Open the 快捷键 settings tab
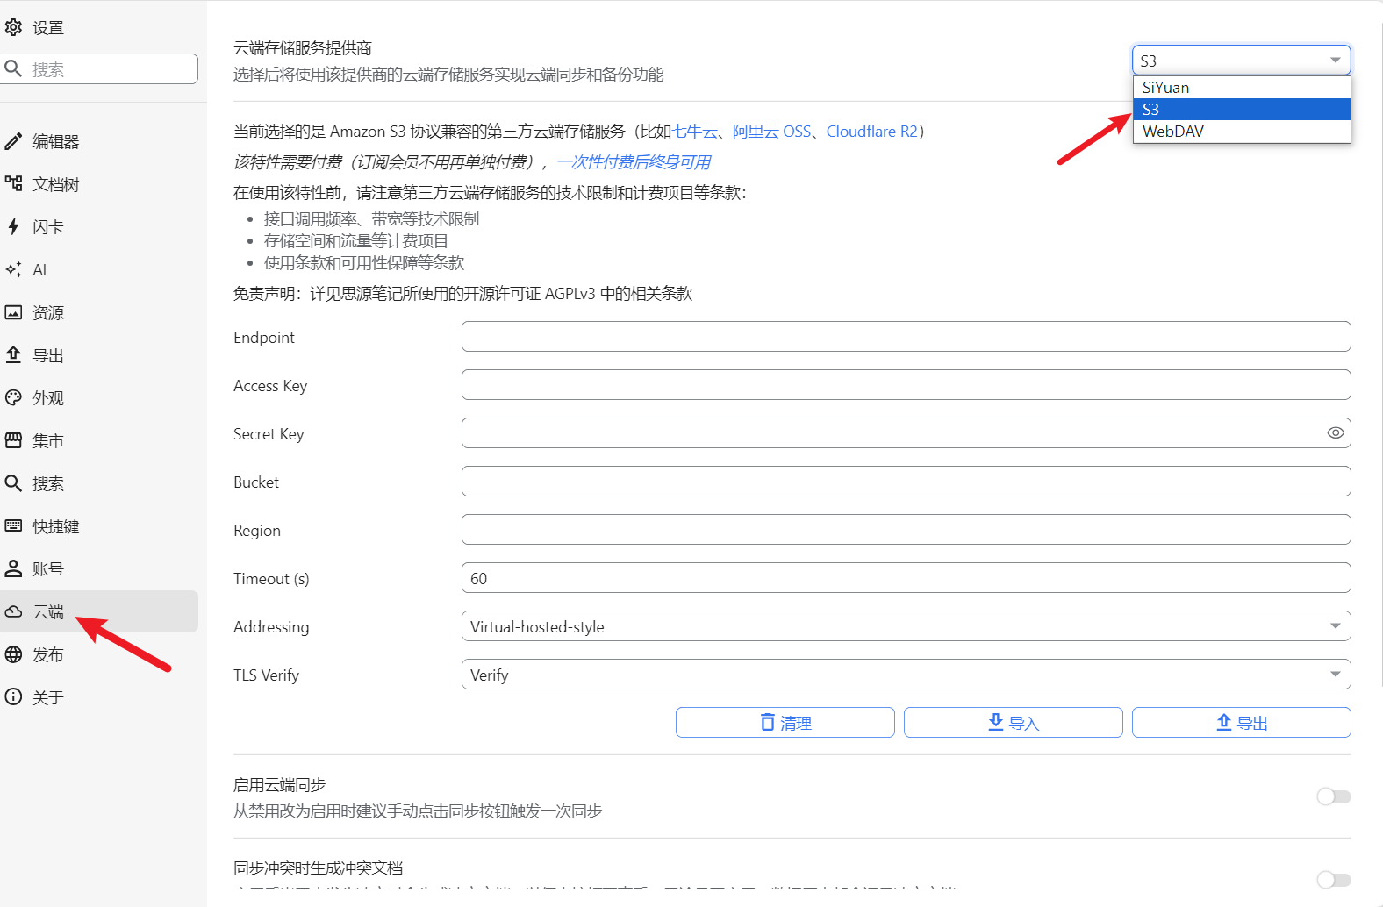 [99, 526]
